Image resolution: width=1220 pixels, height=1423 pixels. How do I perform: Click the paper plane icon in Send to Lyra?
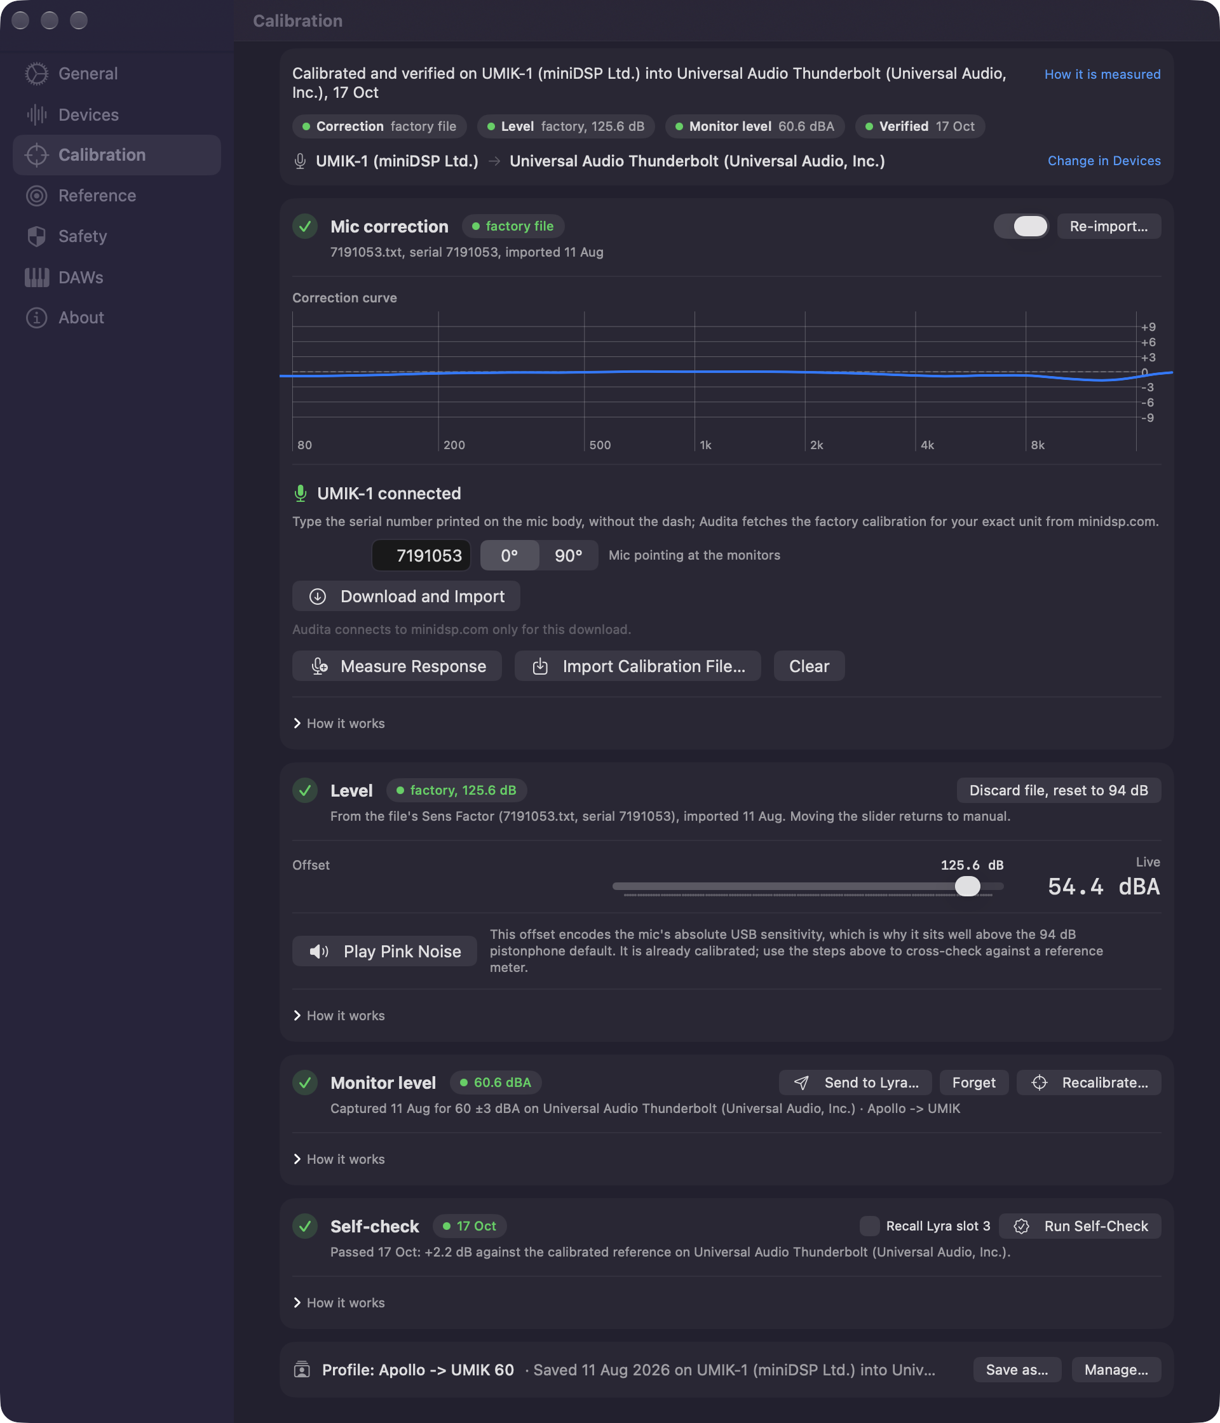tap(801, 1082)
